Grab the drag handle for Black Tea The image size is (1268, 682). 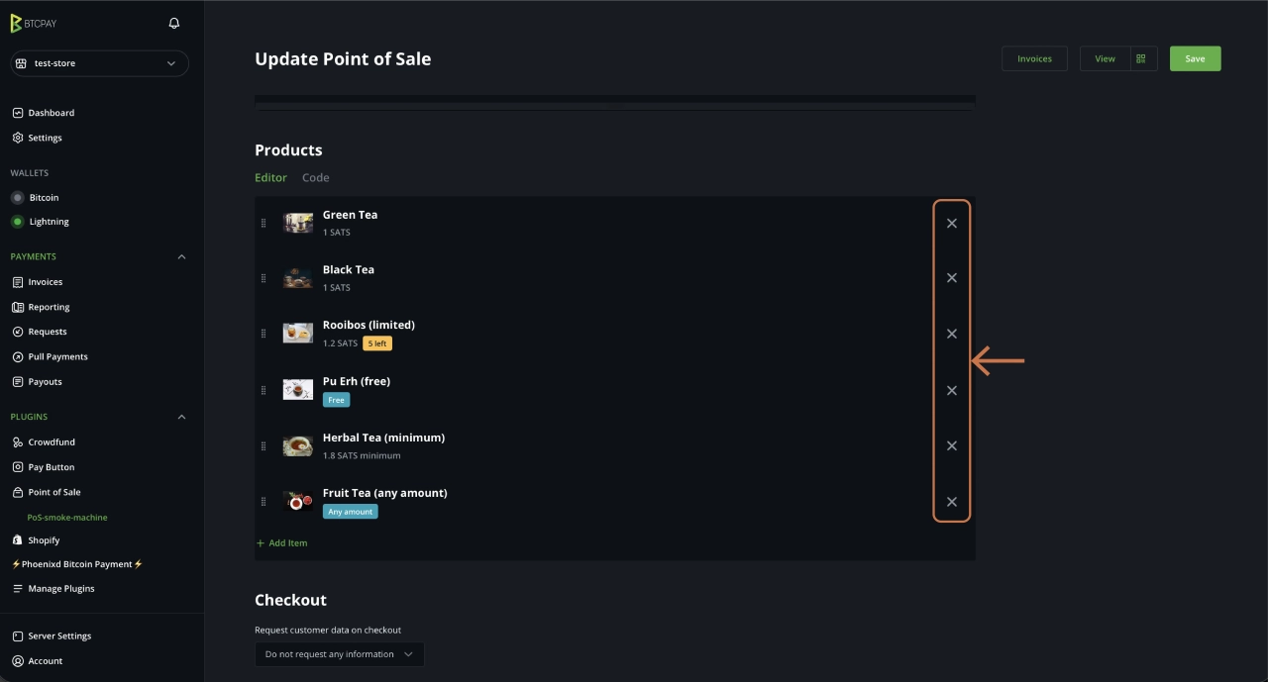264,278
